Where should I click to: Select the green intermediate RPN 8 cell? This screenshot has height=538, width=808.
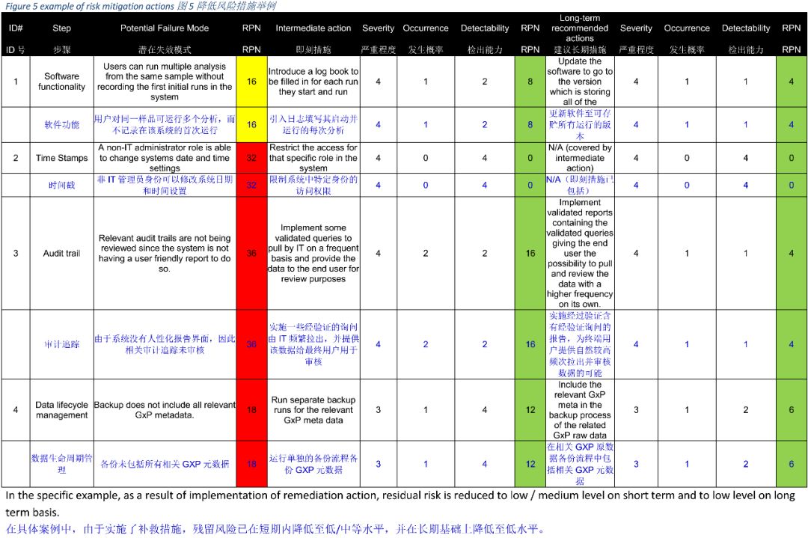point(530,82)
